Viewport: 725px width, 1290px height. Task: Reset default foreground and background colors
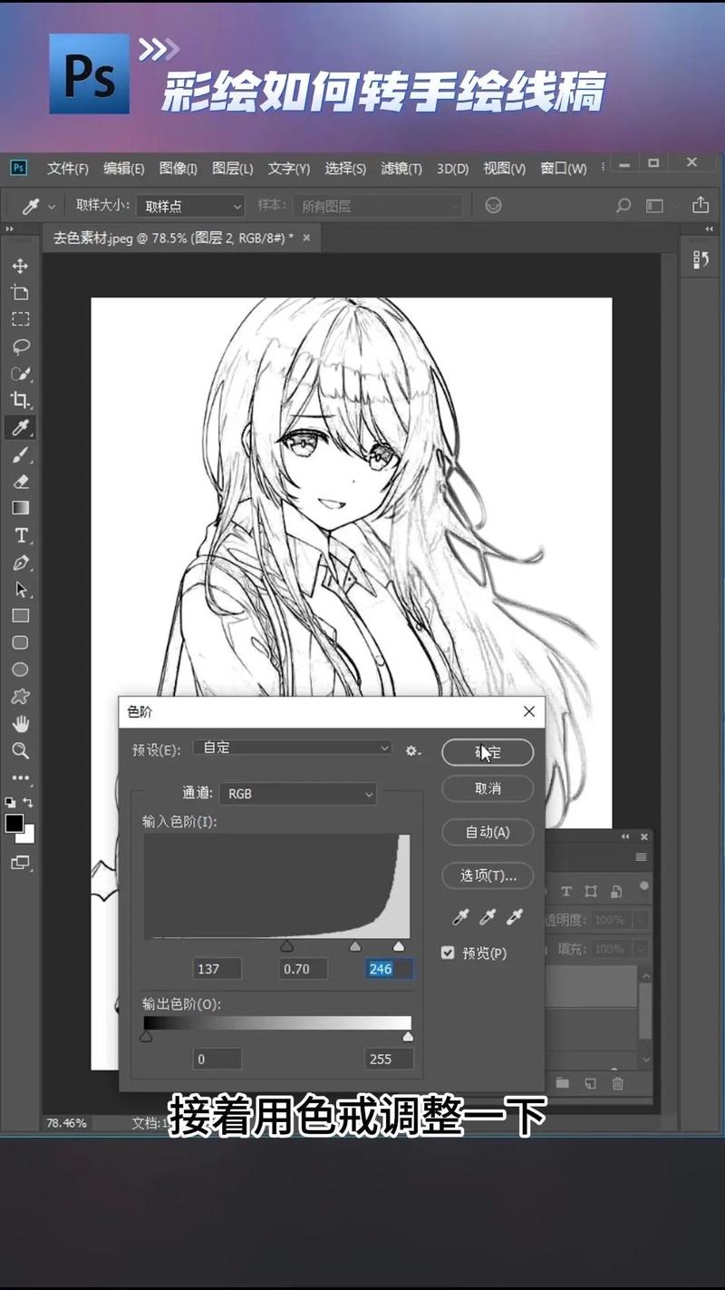[10, 803]
